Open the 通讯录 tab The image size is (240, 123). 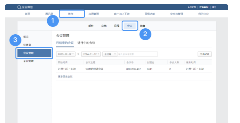coord(49,14)
